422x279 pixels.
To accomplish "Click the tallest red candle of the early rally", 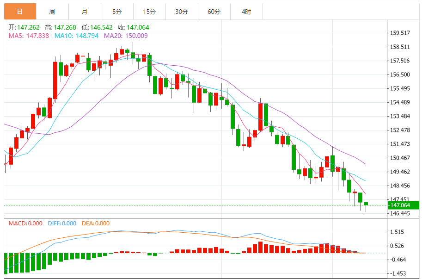I will pos(55,80).
